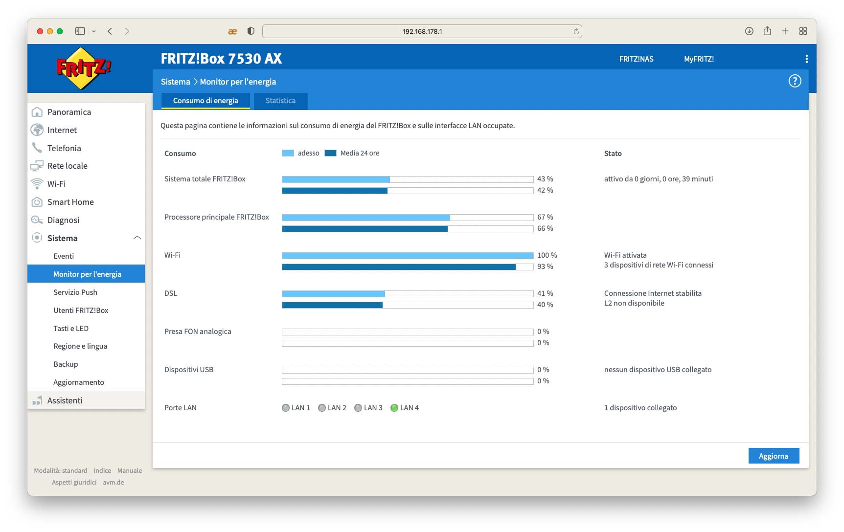Open the MyFRITZ! link
The width and height of the screenshot is (844, 532).
tap(699, 59)
